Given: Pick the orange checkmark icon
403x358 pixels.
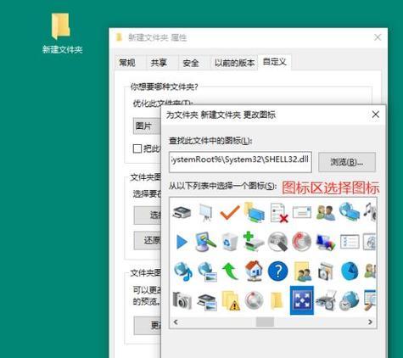Looking at the screenshot, I should tap(230, 212).
